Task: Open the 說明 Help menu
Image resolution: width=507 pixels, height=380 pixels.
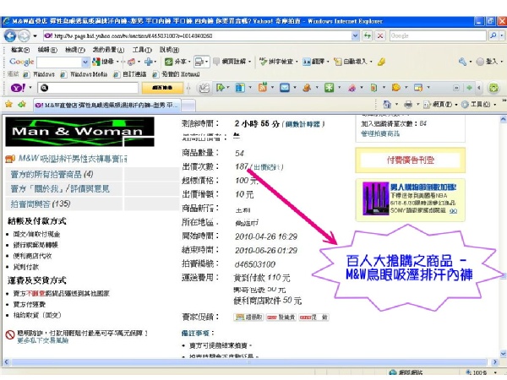Action: (x=169, y=50)
